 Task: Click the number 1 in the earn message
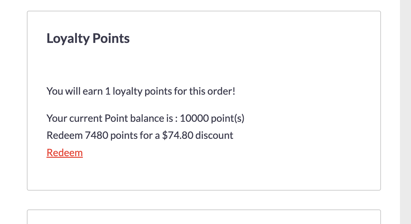point(107,91)
